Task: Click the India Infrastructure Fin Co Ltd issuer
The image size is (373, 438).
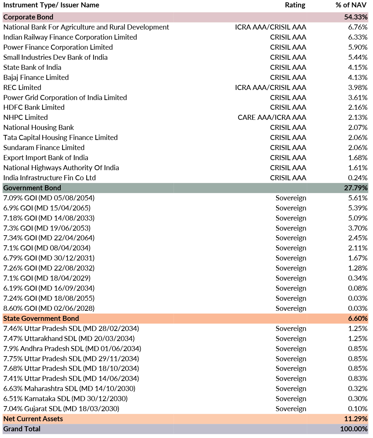Action: pyautogui.click(x=49, y=178)
